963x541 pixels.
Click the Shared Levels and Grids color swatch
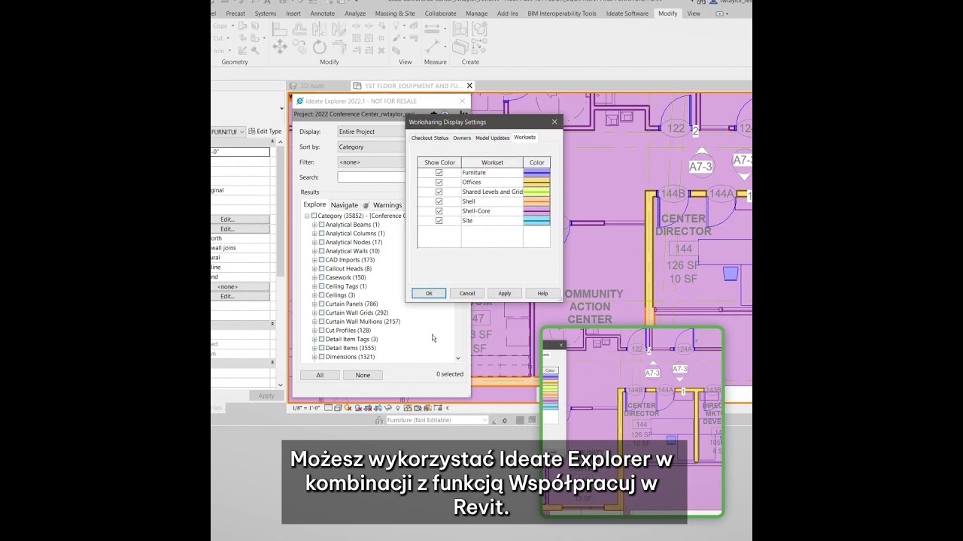pos(536,192)
